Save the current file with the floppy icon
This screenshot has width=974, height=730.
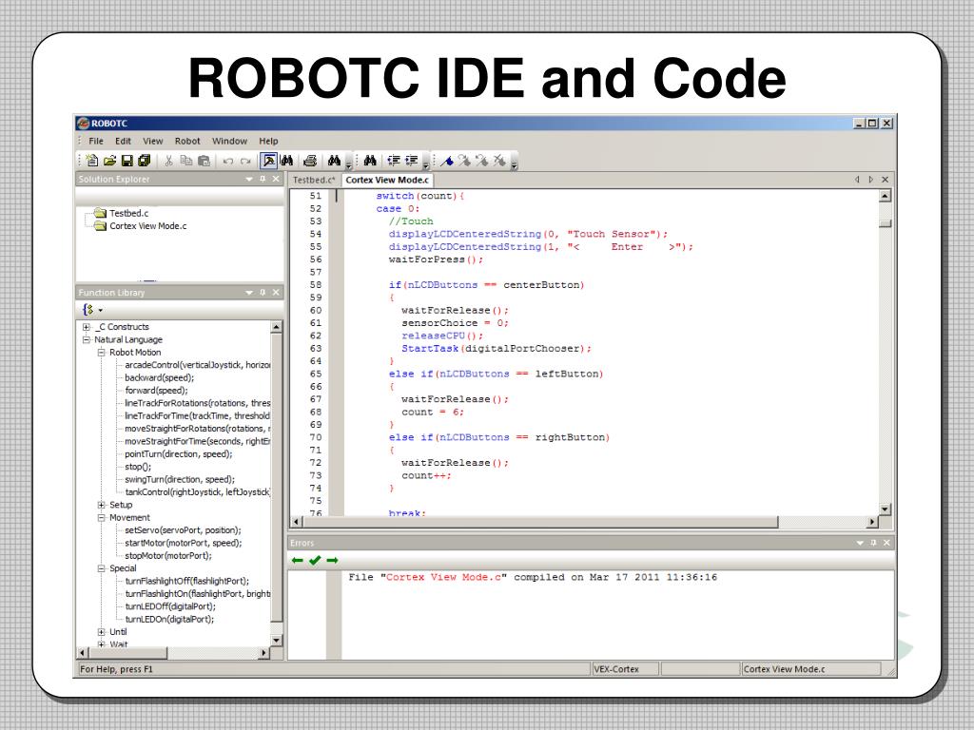(x=127, y=161)
